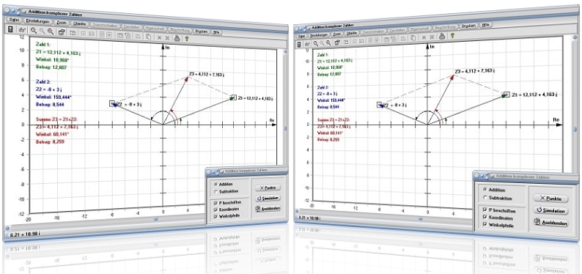Toggle the P beschriften checkbox in left dialog
The image size is (582, 274).
point(216,202)
